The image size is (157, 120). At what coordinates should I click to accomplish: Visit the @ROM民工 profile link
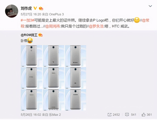point(29,35)
